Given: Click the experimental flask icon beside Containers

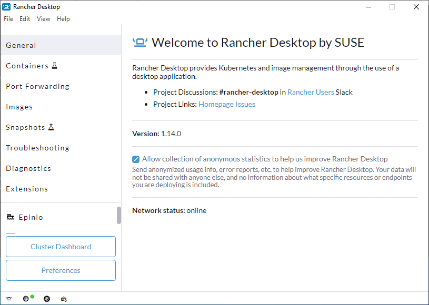Looking at the screenshot, I should point(55,66).
